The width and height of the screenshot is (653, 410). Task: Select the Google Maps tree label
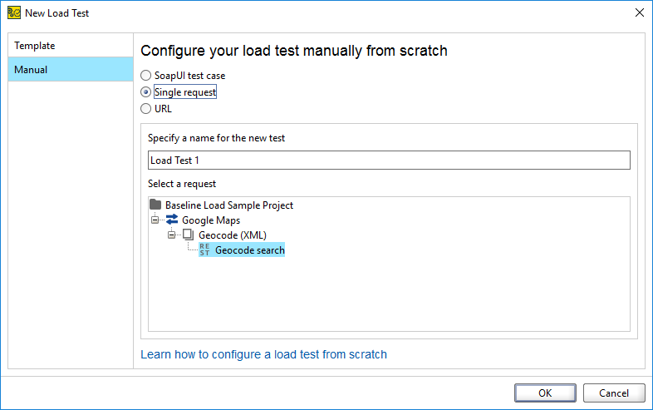point(211,220)
